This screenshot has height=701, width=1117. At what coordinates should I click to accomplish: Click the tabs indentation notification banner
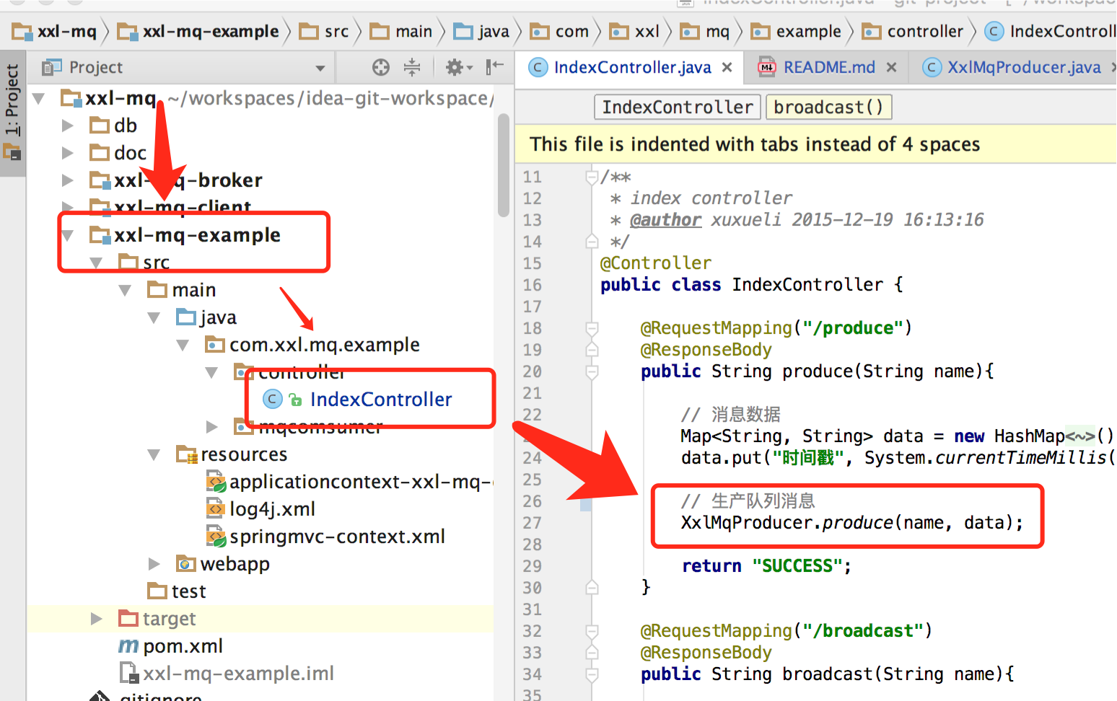[815, 144]
